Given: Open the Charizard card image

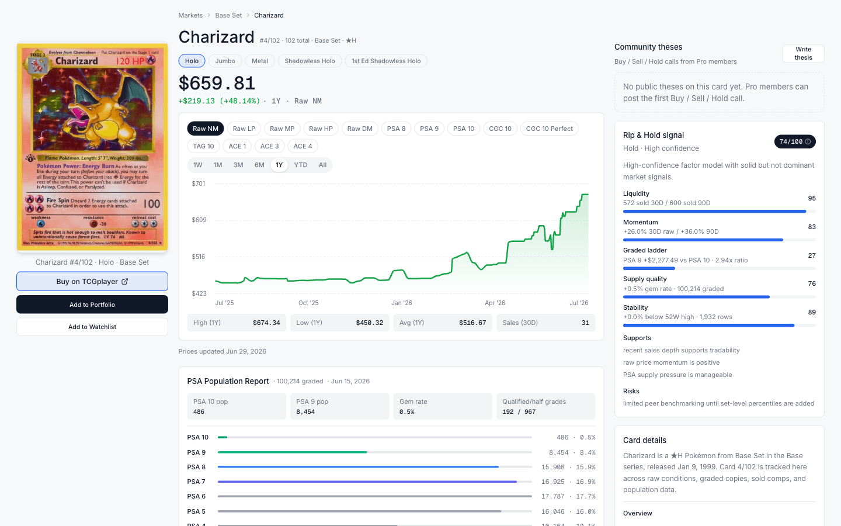Looking at the screenshot, I should coord(92,147).
